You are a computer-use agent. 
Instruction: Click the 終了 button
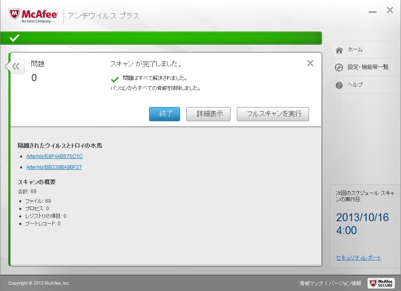165,114
